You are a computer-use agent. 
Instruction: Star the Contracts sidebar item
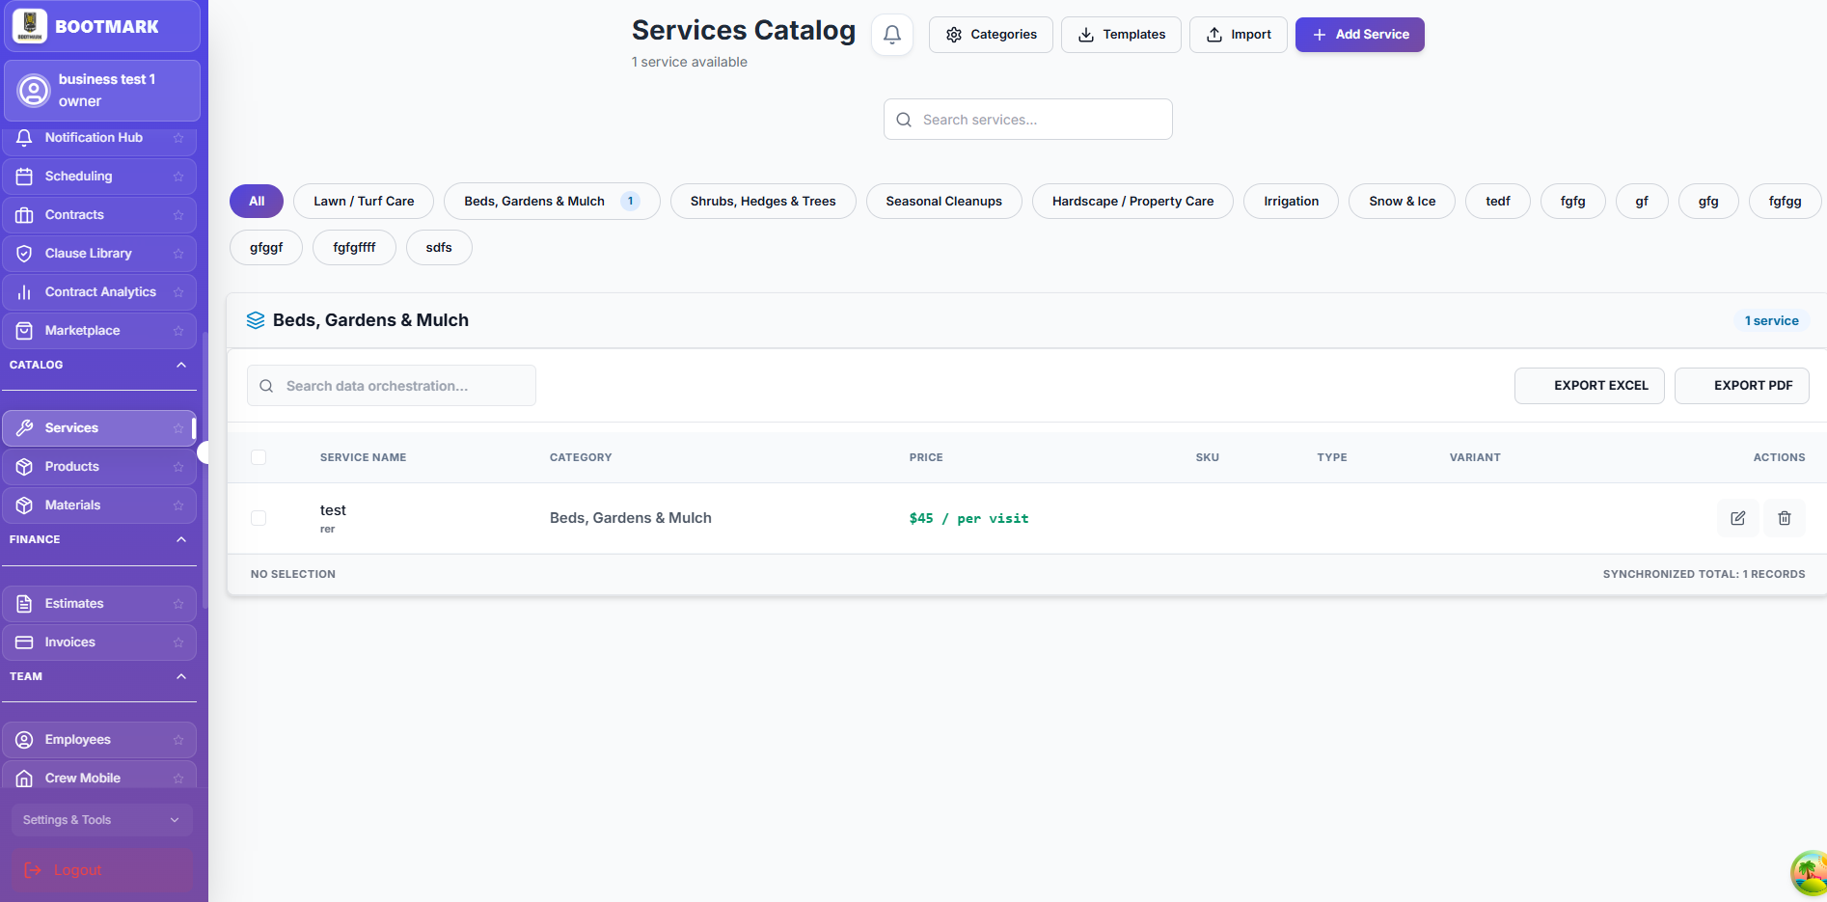pos(178,215)
